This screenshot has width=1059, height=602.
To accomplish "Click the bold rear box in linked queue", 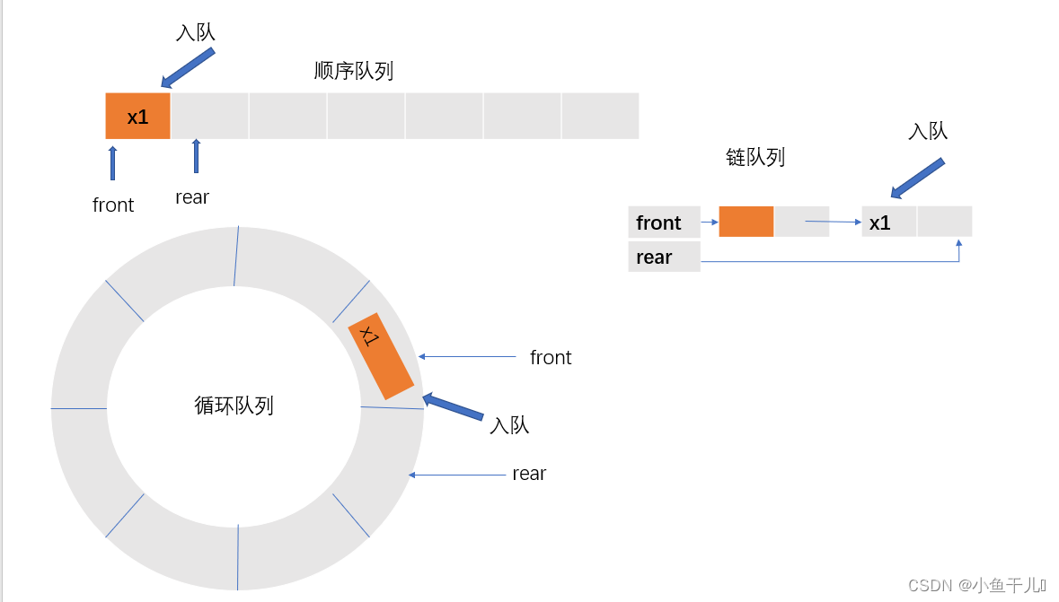I will [664, 257].
